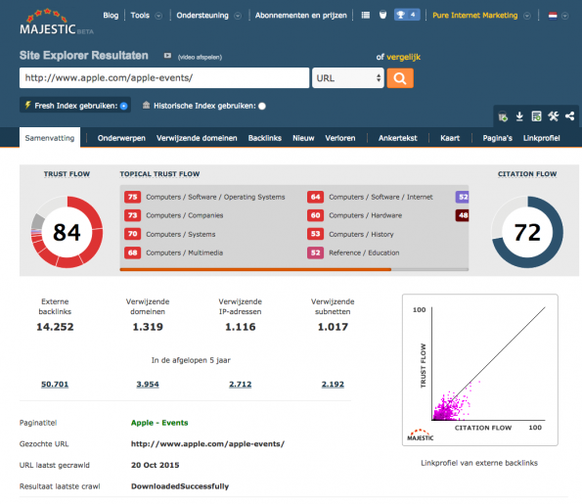Click the lightning Fresh Index icon

tap(27, 105)
